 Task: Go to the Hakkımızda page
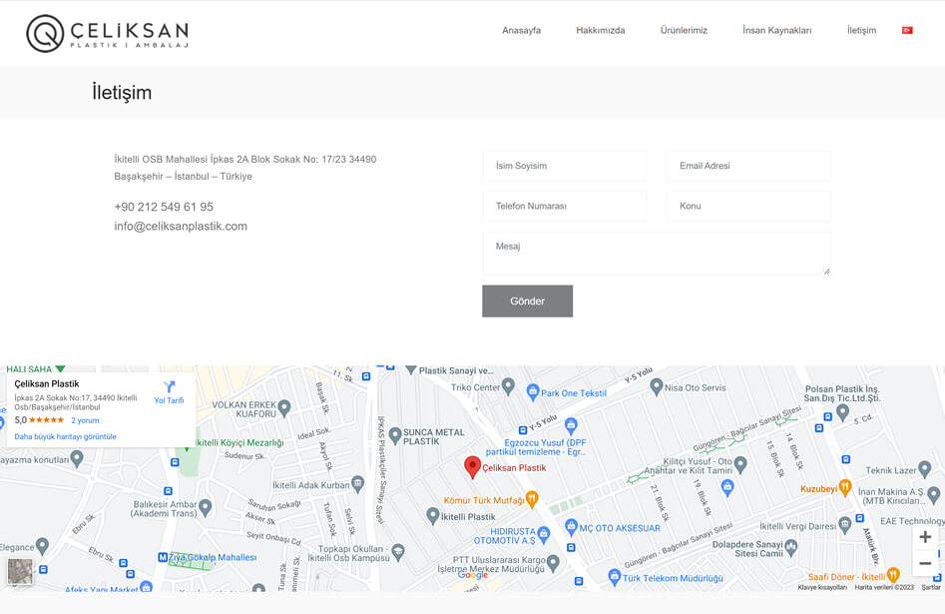tap(600, 30)
